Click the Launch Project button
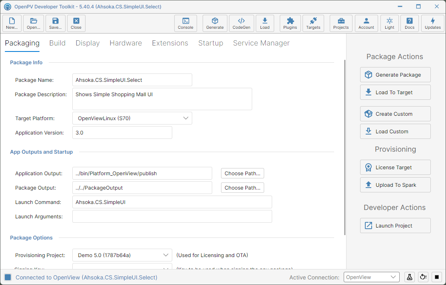The height and width of the screenshot is (285, 446). pyautogui.click(x=395, y=226)
